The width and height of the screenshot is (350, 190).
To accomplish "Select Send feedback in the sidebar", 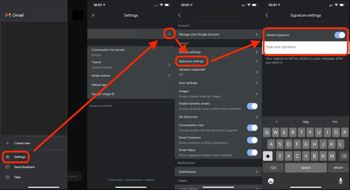I will coord(25,167).
